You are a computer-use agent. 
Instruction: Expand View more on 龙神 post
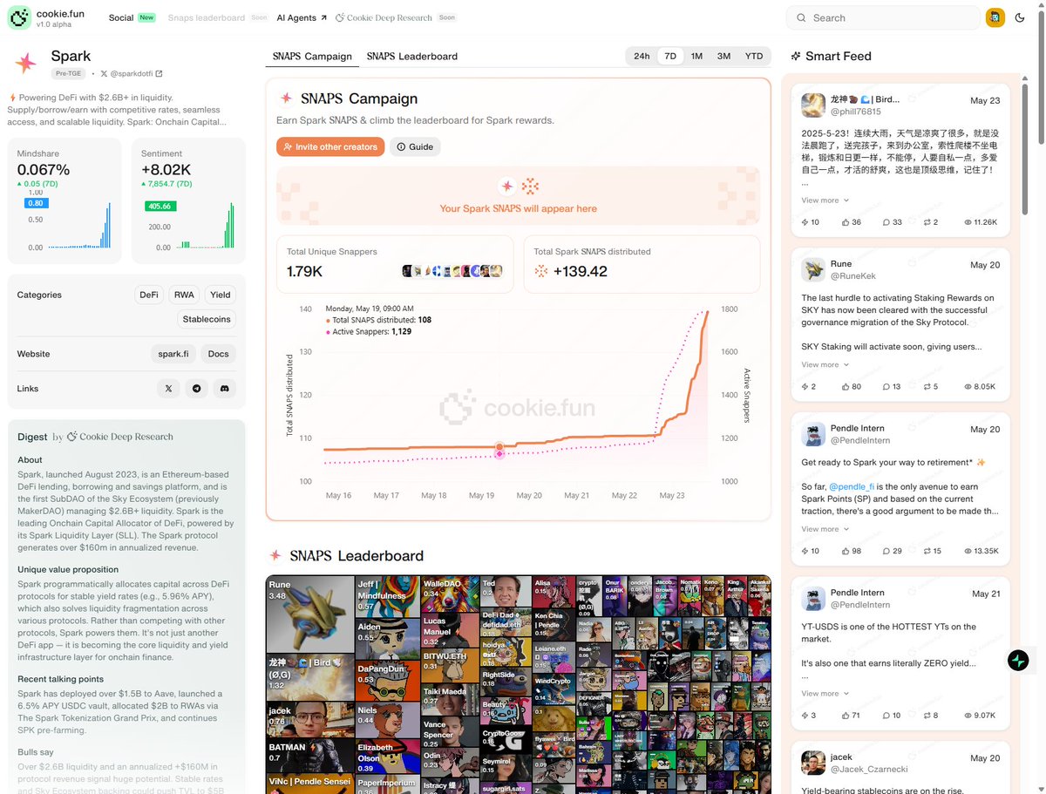click(825, 200)
